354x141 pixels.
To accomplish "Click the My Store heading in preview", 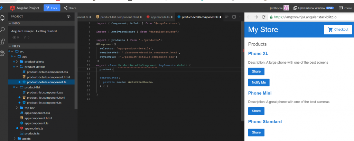I will (x=263, y=30).
